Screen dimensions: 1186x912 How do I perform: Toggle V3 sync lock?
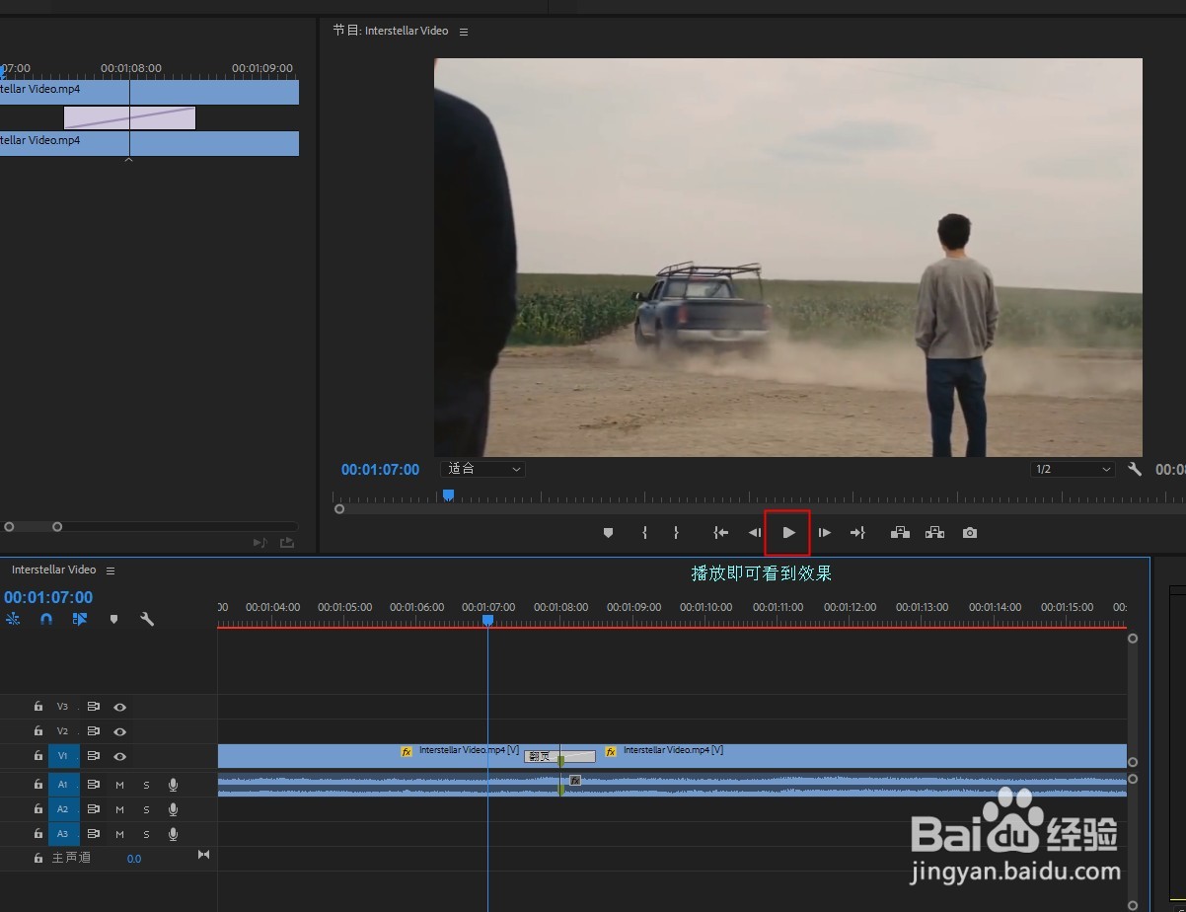[x=94, y=707]
